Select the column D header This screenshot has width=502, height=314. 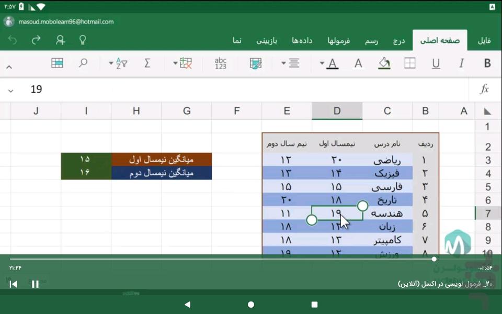tap(337, 110)
